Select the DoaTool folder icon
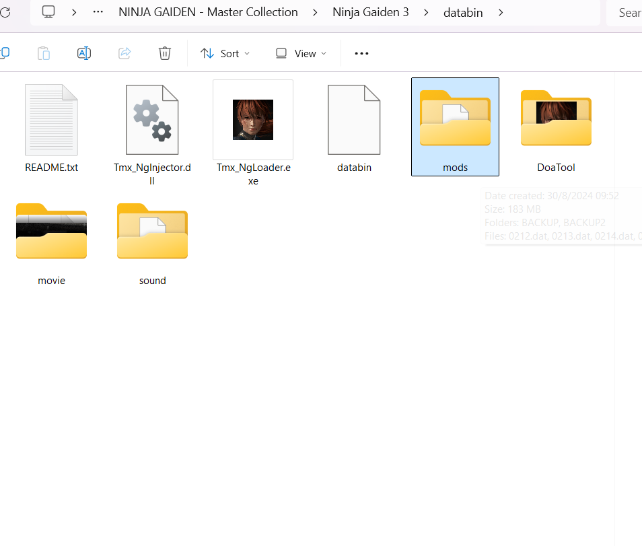This screenshot has height=558, width=642. (556, 118)
